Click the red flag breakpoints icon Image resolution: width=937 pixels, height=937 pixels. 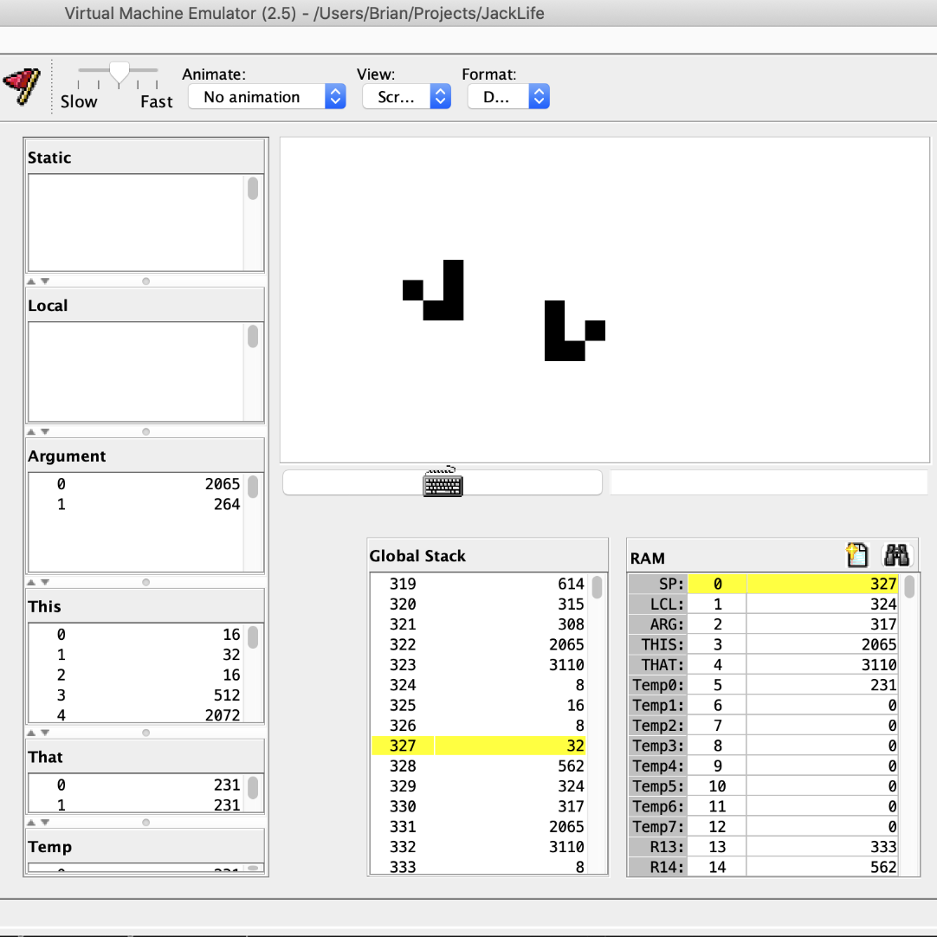pos(22,87)
